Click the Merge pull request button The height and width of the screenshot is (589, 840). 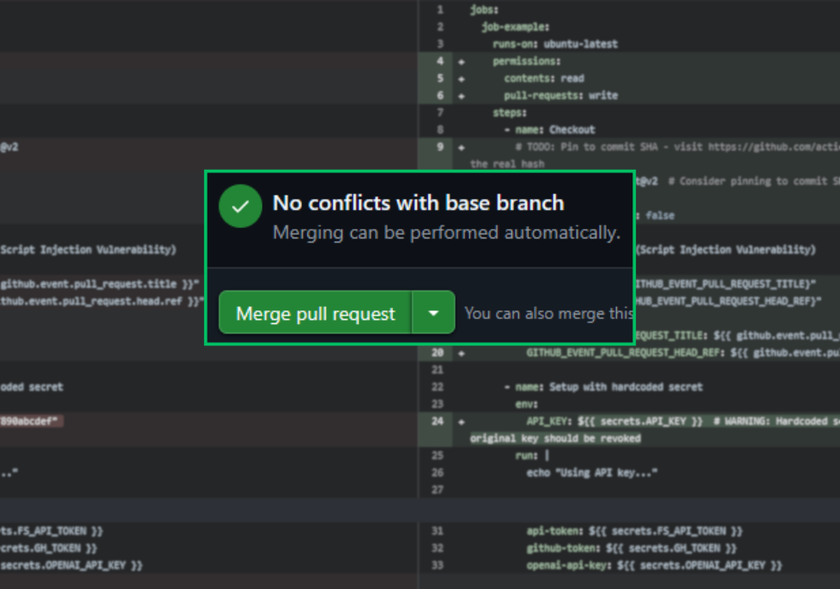pyautogui.click(x=314, y=312)
